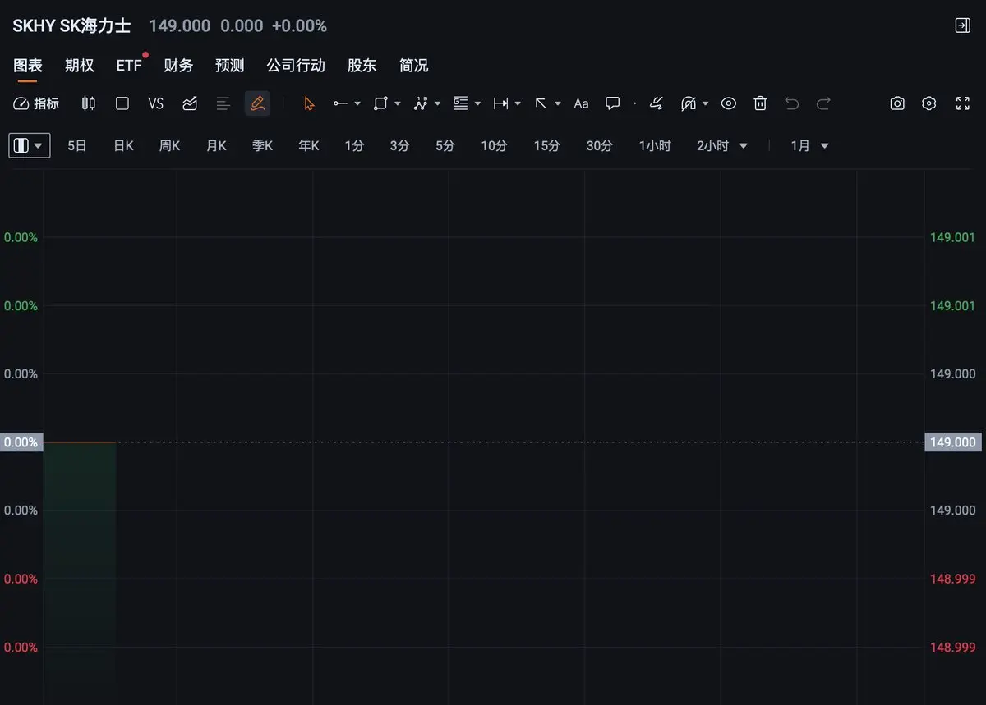Delete drawings with the trash icon
The image size is (986, 705).
click(761, 103)
